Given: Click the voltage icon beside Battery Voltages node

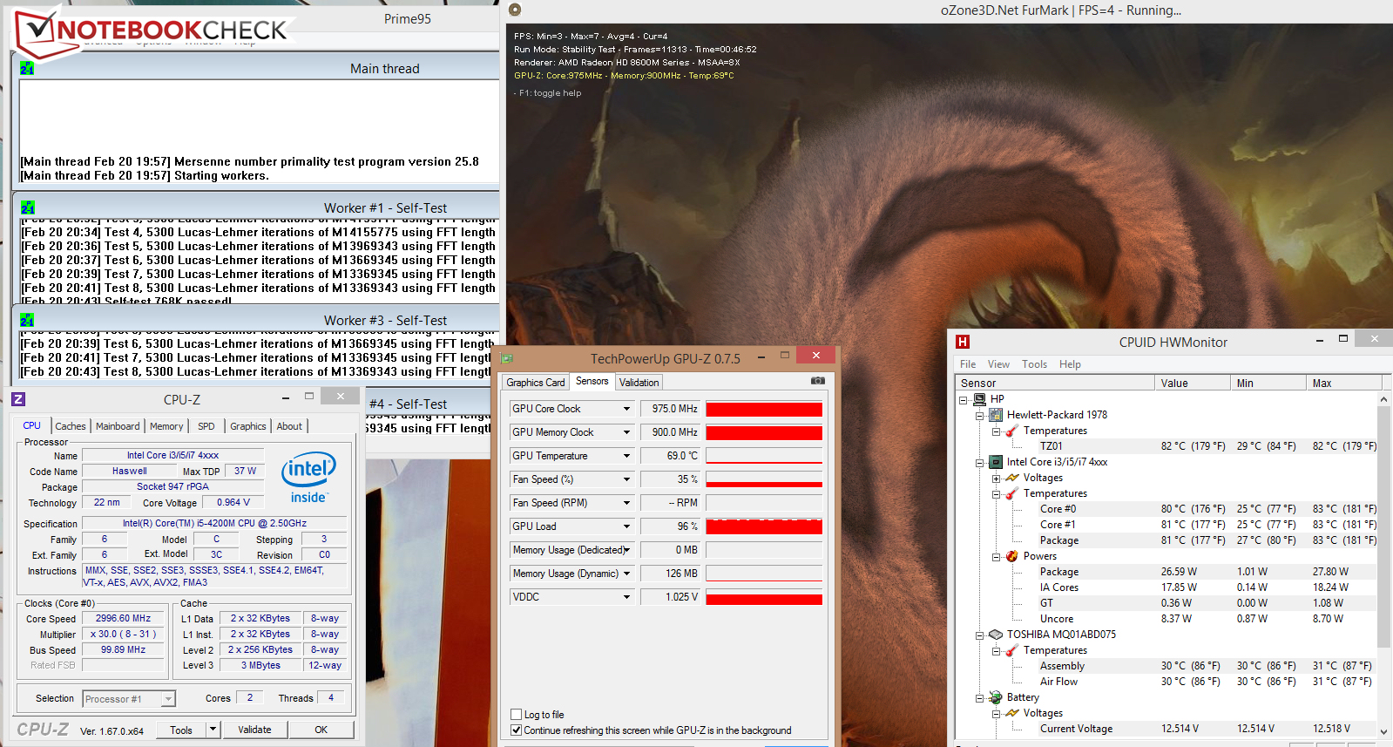Looking at the screenshot, I should coord(1012,713).
